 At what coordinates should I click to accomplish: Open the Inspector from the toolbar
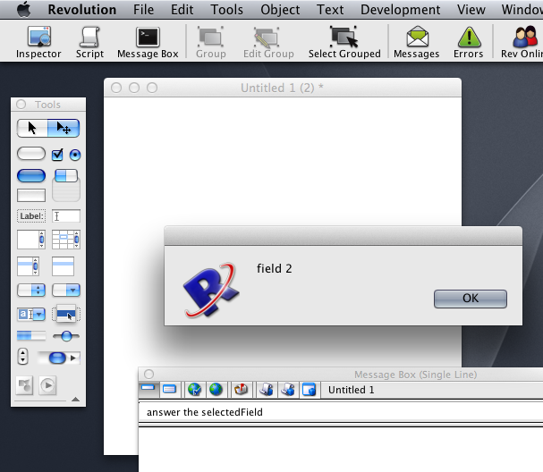point(38,42)
